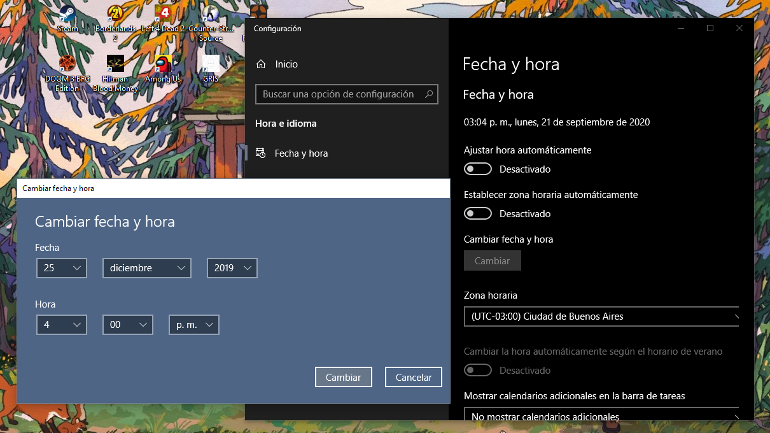Close the Configuración window
The width and height of the screenshot is (770, 433).
pos(739,28)
